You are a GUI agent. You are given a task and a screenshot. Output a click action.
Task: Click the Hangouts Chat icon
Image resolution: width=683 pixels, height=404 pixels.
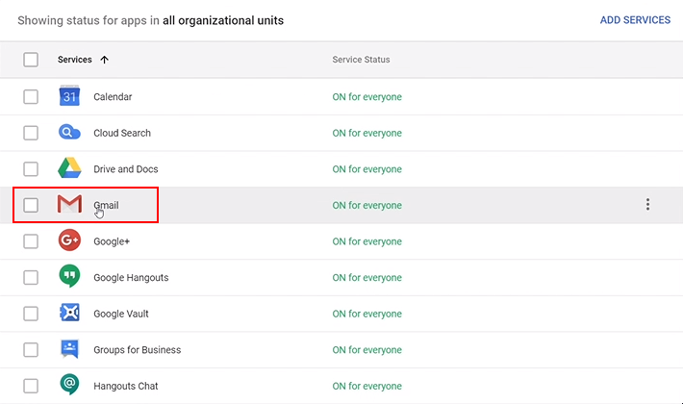(x=69, y=386)
